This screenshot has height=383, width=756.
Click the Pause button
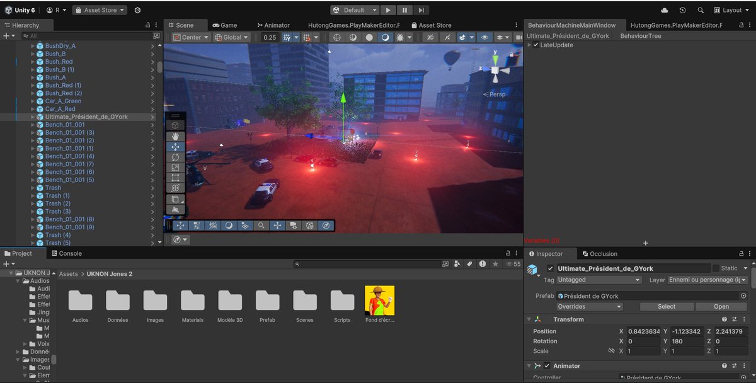(x=404, y=10)
